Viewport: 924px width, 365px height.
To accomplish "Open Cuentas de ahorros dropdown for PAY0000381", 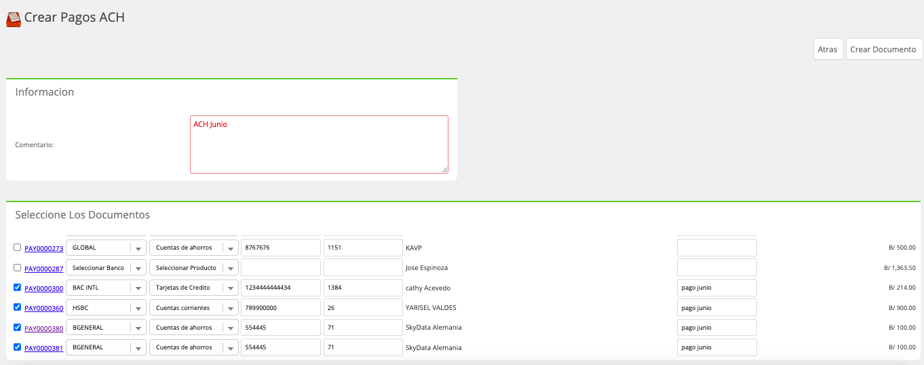I will point(194,347).
